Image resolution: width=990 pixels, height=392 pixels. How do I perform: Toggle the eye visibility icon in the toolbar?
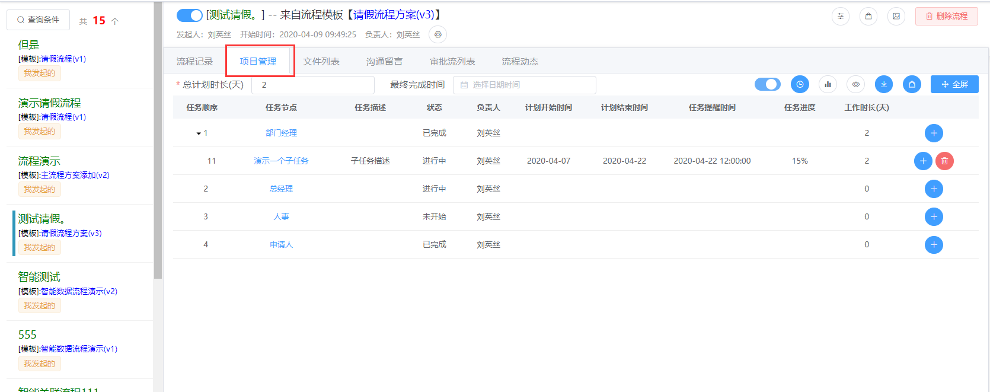coord(855,84)
